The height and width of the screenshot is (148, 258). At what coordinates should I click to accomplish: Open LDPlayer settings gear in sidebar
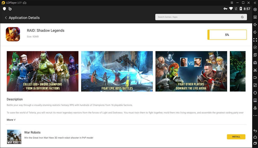tap(255, 9)
